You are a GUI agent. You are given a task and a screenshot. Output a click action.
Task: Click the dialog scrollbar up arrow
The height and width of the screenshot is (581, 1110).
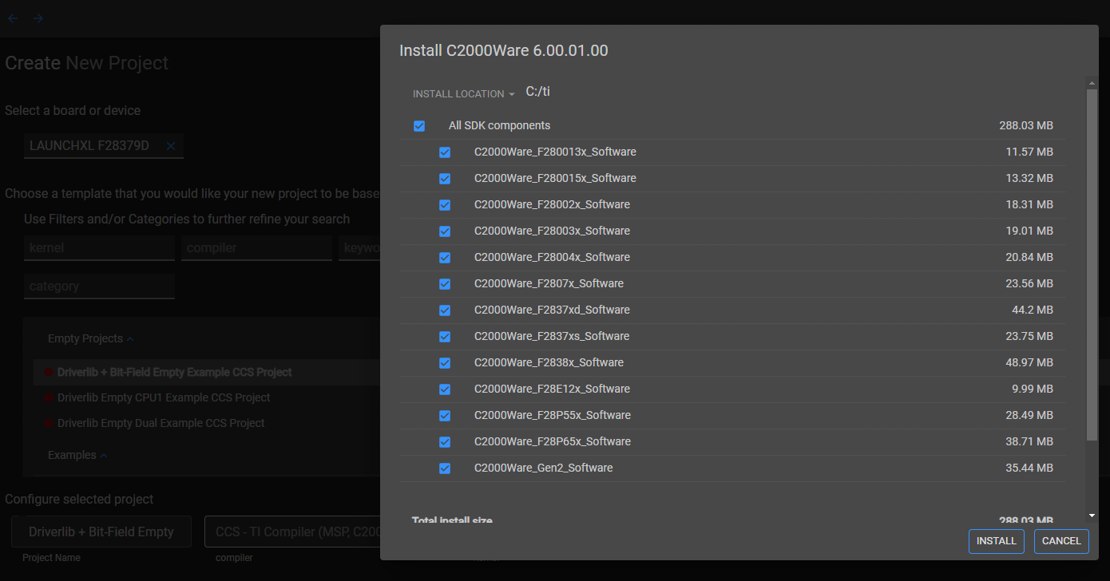tap(1092, 82)
